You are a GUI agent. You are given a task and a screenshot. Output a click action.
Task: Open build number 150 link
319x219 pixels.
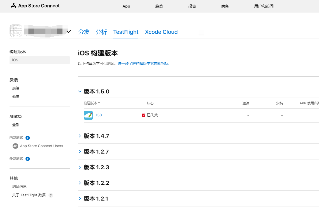click(x=99, y=115)
